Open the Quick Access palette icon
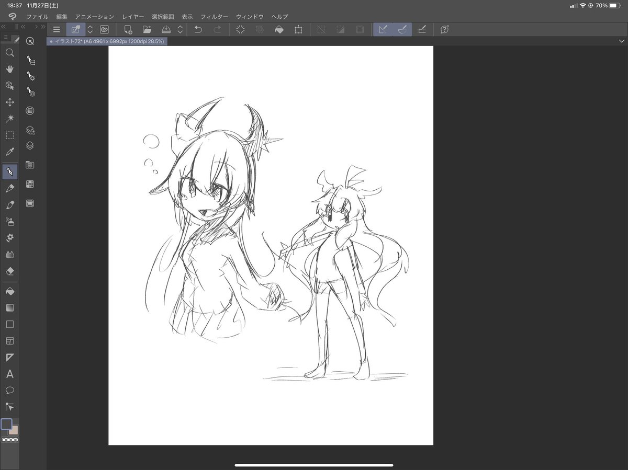 coord(30,42)
